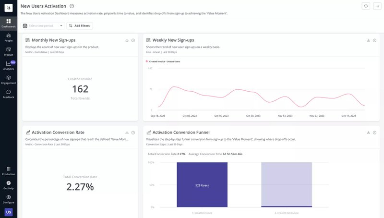Image resolution: width=384 pixels, height=218 pixels.
Task: Click the Userpilot logo in the sidebar
Action: 8,8
